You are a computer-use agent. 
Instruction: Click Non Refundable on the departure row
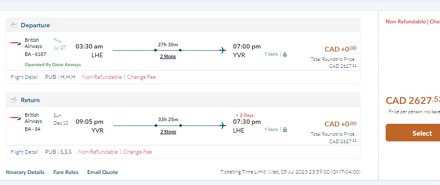click(102, 77)
